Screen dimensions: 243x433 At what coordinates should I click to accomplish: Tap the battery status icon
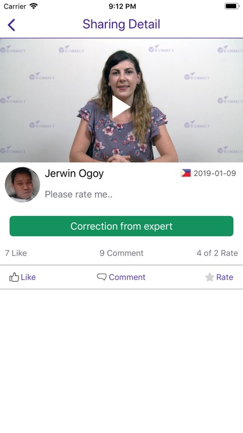pyautogui.click(x=232, y=6)
